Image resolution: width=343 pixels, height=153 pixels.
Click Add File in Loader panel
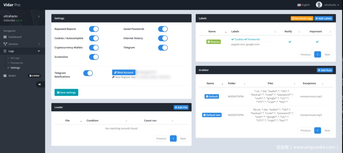[x=181, y=107]
